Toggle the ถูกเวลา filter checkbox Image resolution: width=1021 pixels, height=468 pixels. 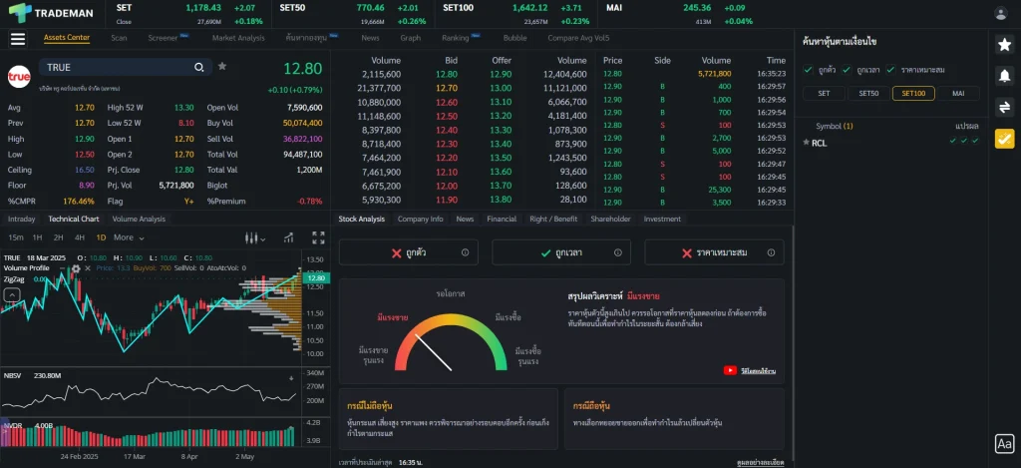848,70
